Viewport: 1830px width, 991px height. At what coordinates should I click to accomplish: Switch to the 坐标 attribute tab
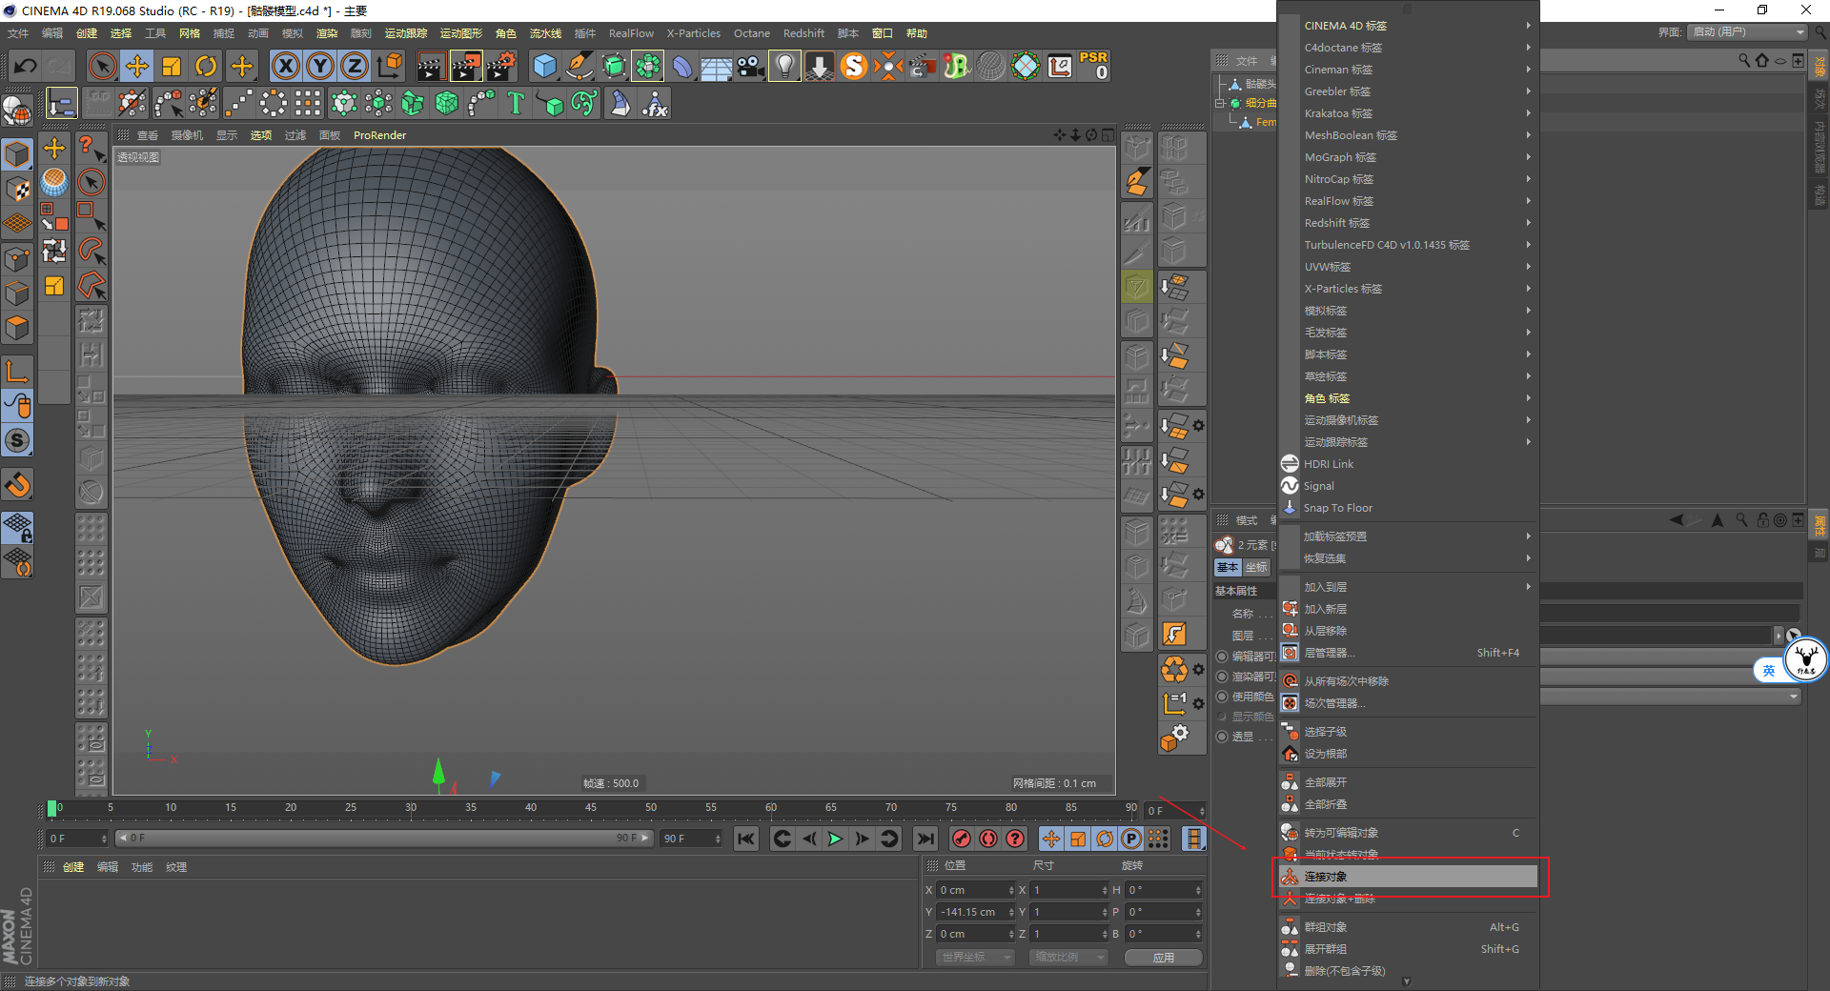[1256, 567]
